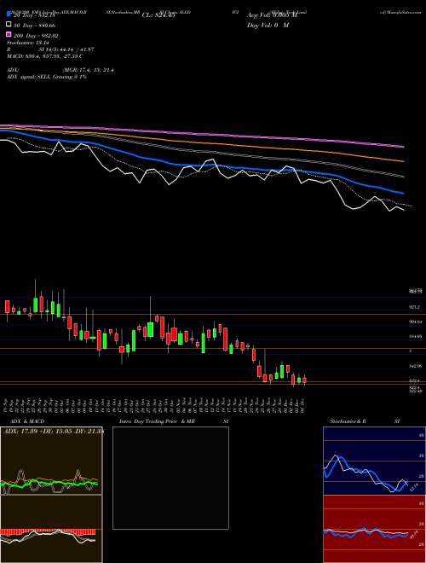
Task: Open the blue Stochastics chart panel
Action: tap(374, 461)
